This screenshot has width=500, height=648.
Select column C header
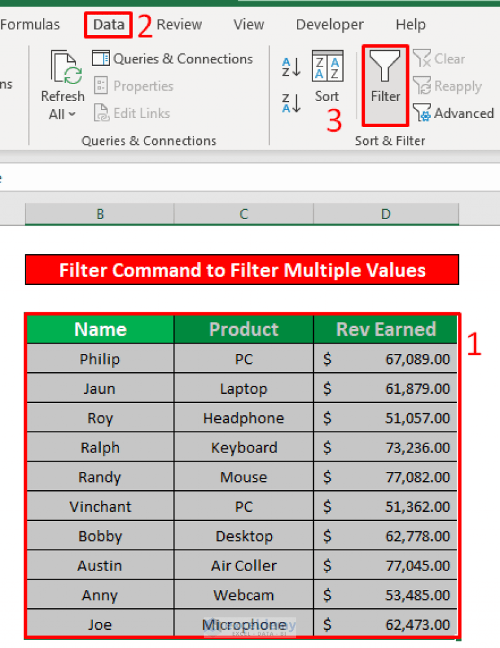tap(243, 214)
